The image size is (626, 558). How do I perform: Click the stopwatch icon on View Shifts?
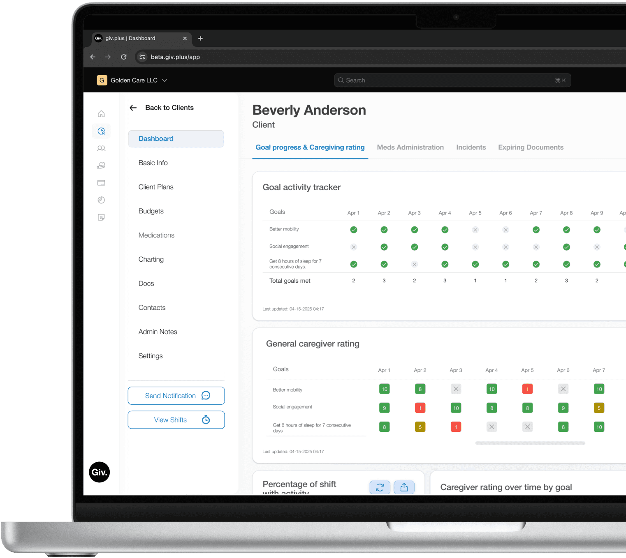click(206, 420)
